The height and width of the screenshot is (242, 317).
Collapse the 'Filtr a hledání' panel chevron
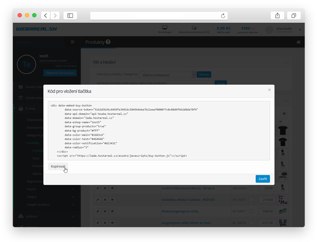(x=286, y=62)
